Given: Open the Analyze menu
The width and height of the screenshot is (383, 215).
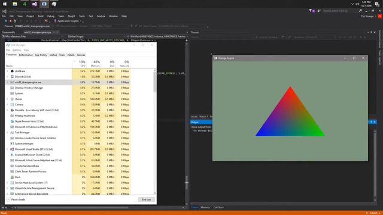Looking at the screenshot, I should (101, 16).
